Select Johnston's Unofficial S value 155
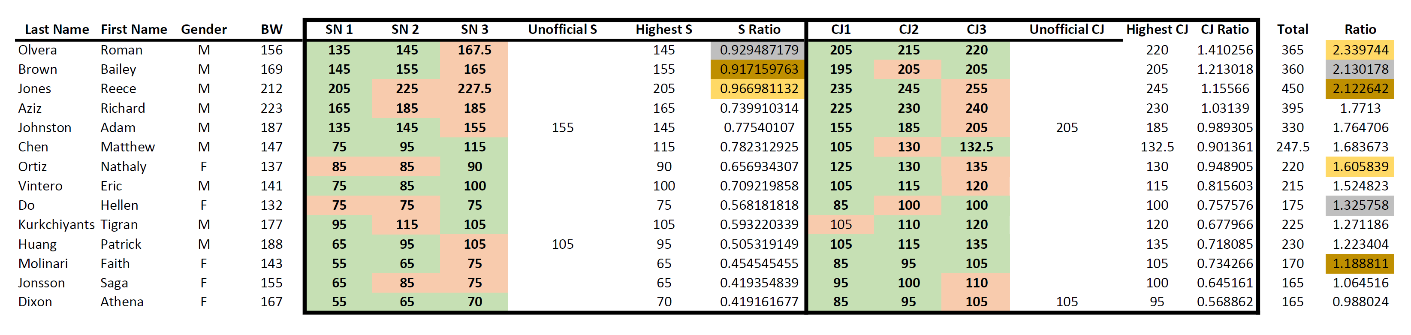This screenshot has height=335, width=1411. [563, 127]
